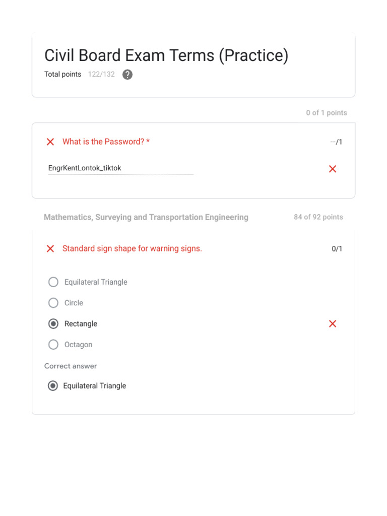Click the "Standard sign shape for warning signs" question
The height and width of the screenshot is (516, 387).
point(132,248)
